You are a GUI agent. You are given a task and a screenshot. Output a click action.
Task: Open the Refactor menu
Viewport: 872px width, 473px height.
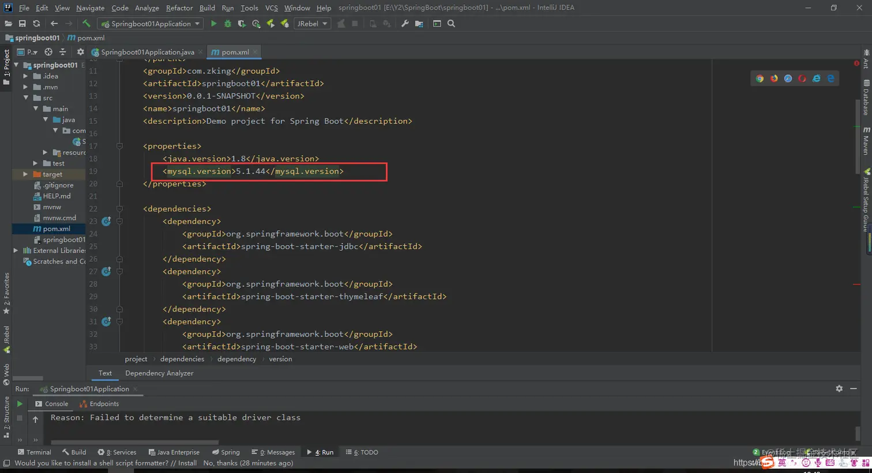179,7
